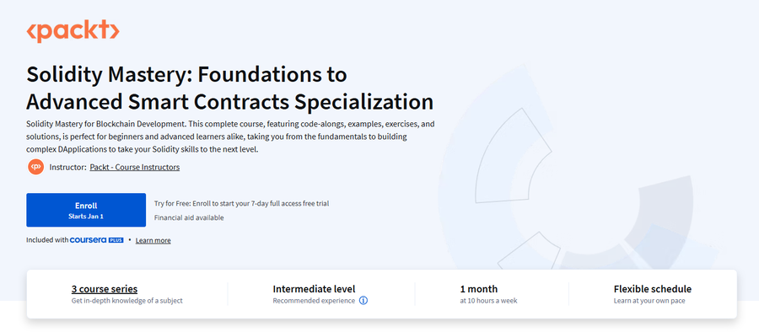This screenshot has width=759, height=332.
Task: Click Financial aid available text
Action: point(189,217)
